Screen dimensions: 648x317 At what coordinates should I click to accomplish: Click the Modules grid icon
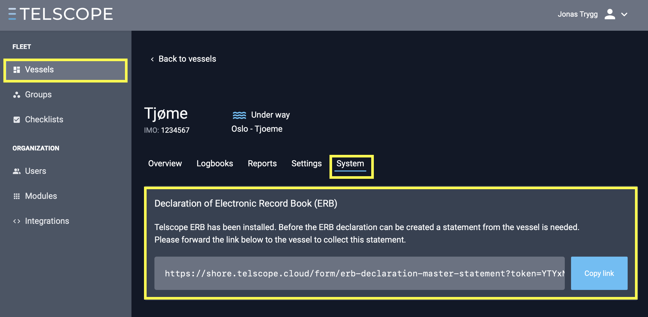click(17, 196)
